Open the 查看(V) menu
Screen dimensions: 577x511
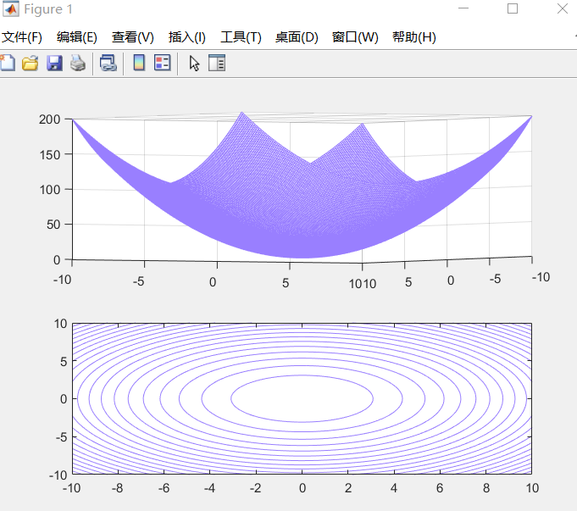(x=133, y=37)
